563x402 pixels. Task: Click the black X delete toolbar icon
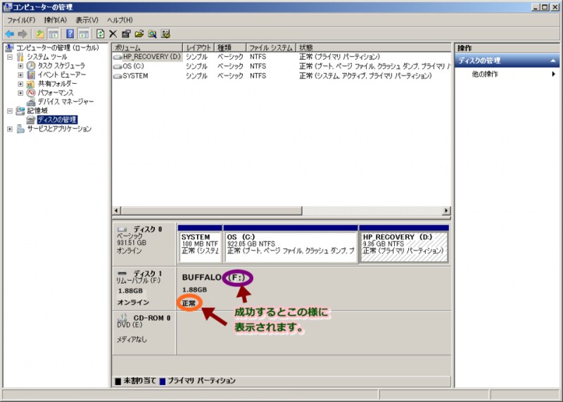[x=113, y=34]
